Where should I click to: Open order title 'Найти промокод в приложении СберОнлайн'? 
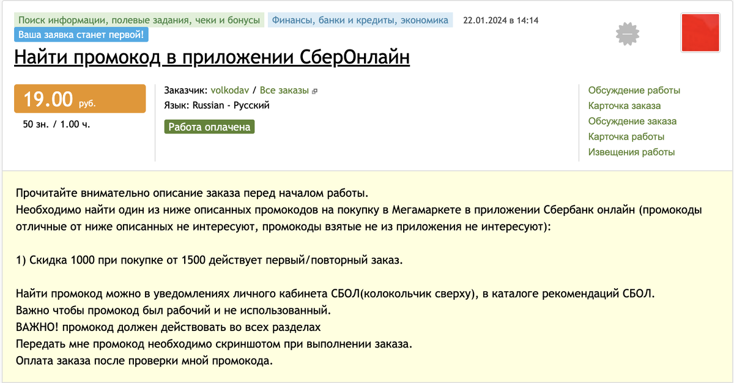click(x=212, y=58)
